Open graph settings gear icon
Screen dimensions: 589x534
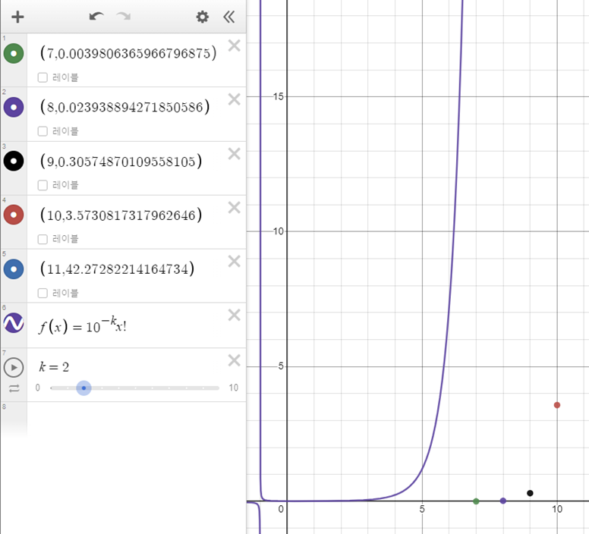click(203, 17)
